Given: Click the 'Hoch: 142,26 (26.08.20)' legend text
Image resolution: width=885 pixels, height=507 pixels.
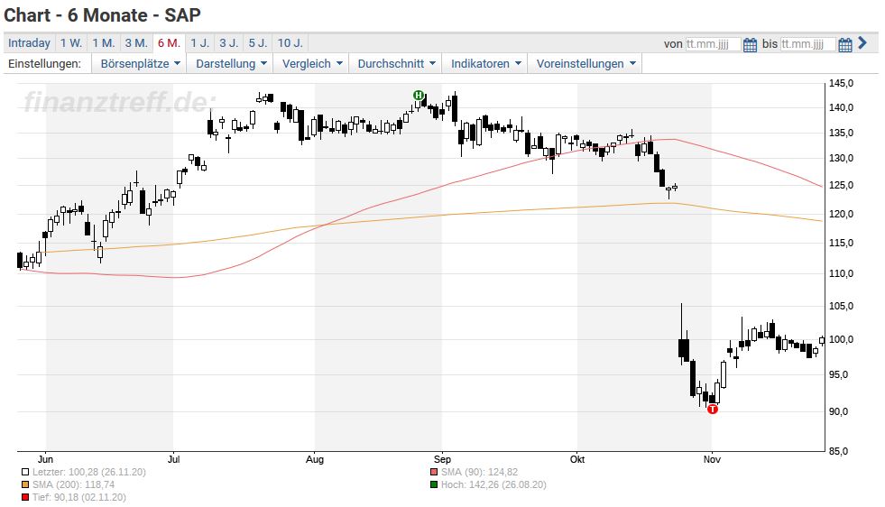Looking at the screenshot, I should tap(493, 484).
